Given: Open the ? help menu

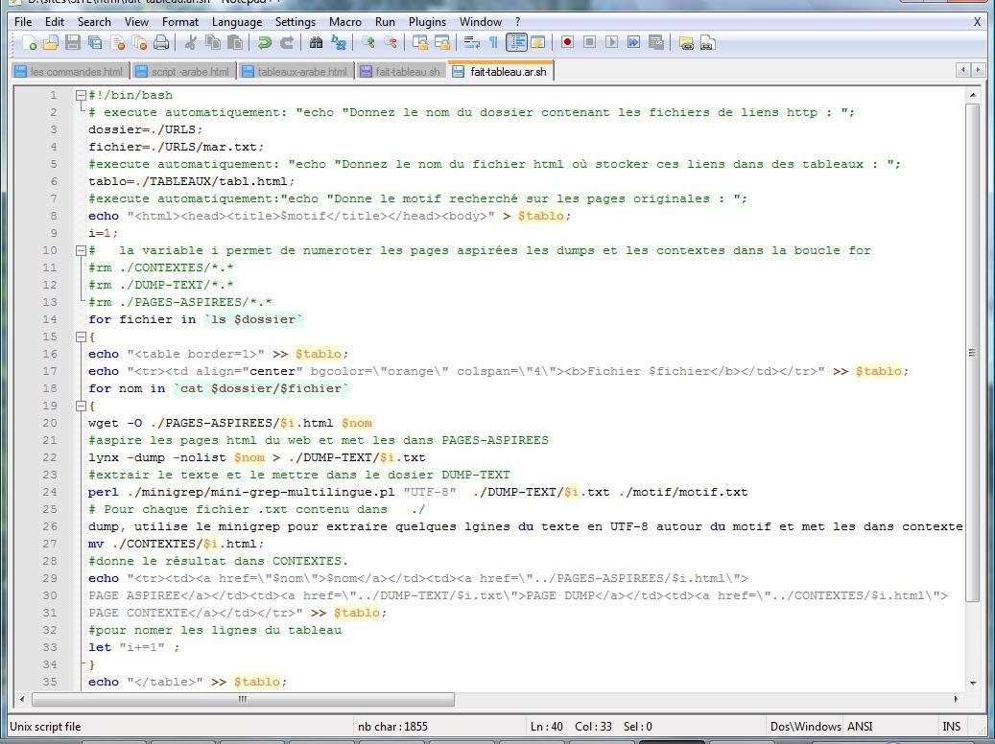Looking at the screenshot, I should click(518, 21).
